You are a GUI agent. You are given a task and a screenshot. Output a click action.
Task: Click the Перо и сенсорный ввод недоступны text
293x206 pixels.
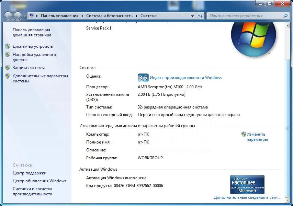(x=189, y=115)
